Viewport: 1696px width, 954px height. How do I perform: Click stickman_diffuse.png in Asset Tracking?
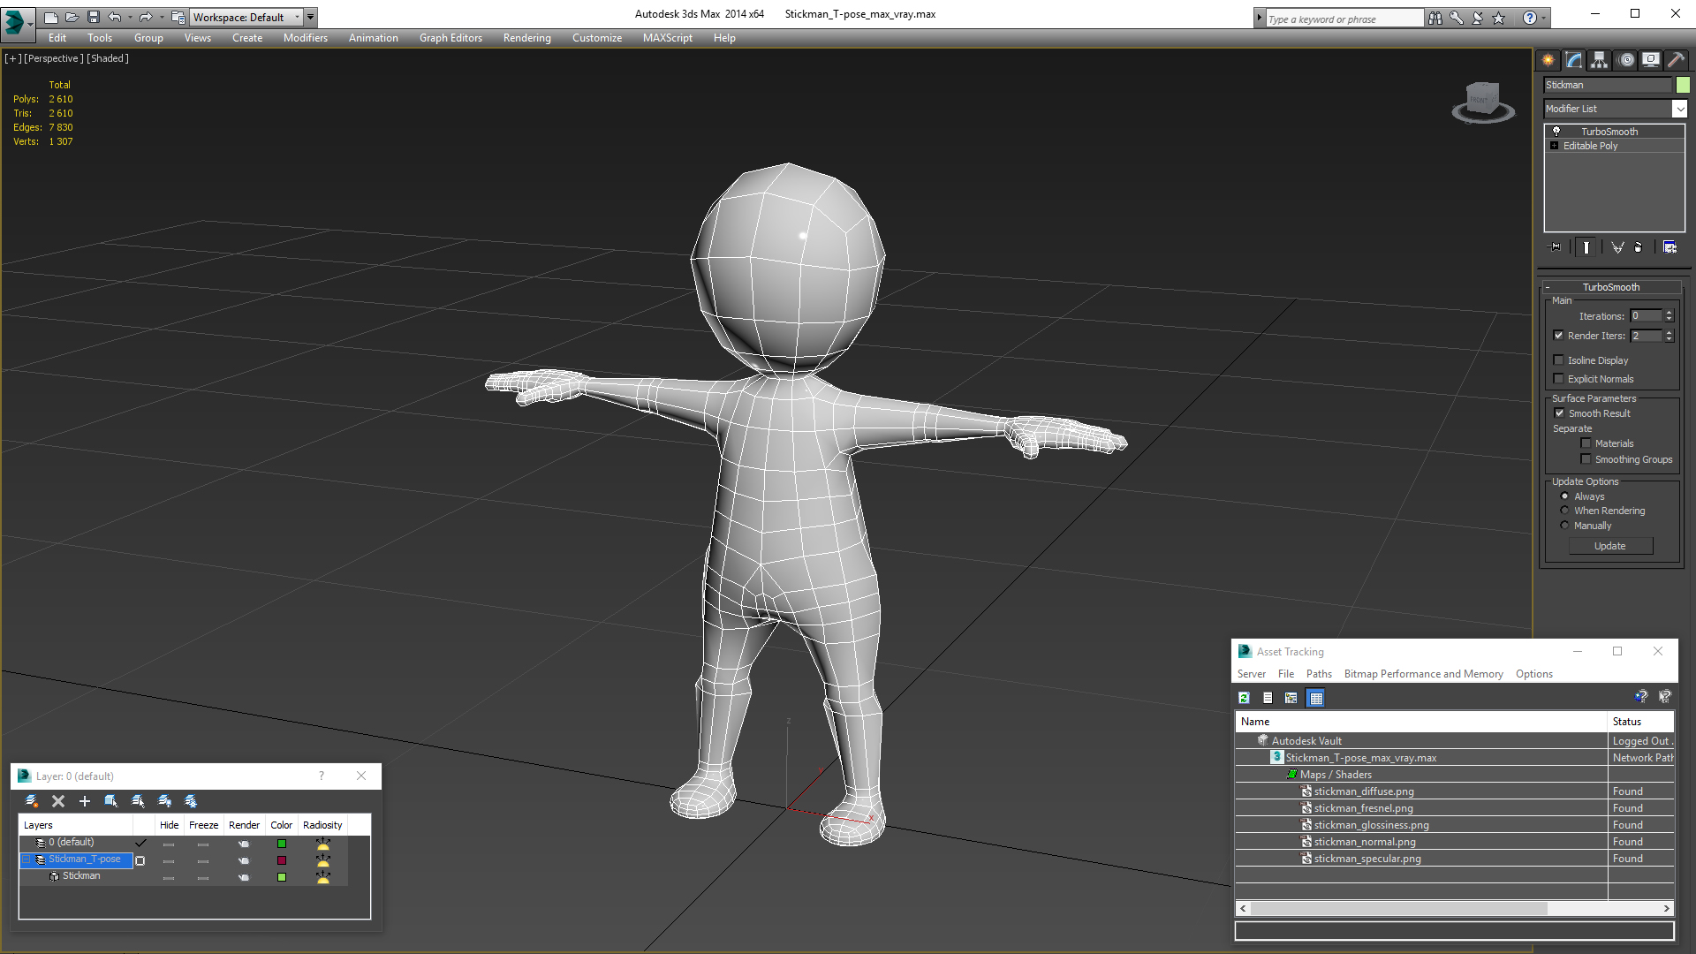1364,791
